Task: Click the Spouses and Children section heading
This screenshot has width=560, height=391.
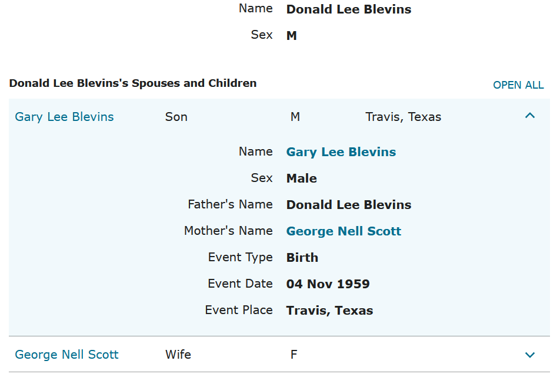Action: point(133,83)
